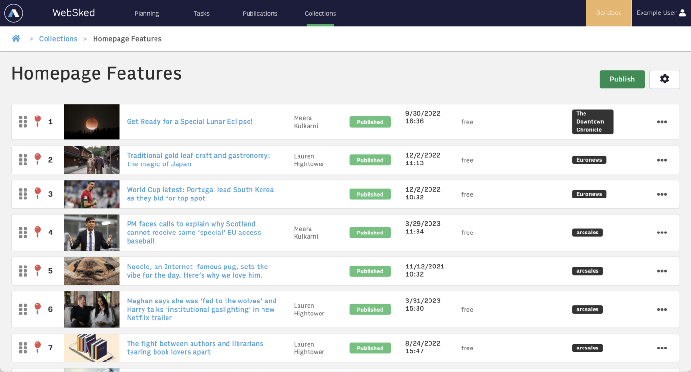This screenshot has height=372, width=691.
Task: Click drag handle for Noodle pug story
Action: pos(23,271)
